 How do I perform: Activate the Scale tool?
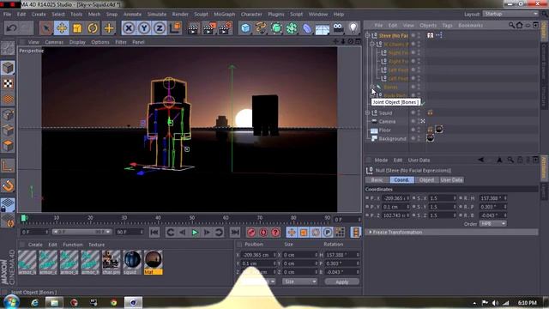point(77,28)
